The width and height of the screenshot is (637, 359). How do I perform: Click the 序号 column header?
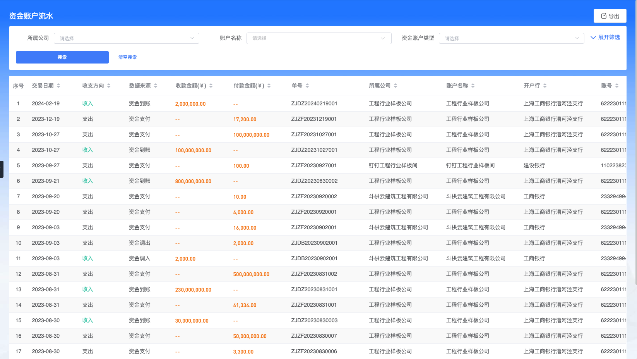pyautogui.click(x=18, y=86)
